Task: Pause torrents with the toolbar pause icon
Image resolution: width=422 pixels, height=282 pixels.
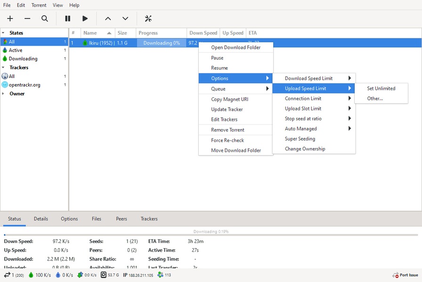Action: point(67,18)
